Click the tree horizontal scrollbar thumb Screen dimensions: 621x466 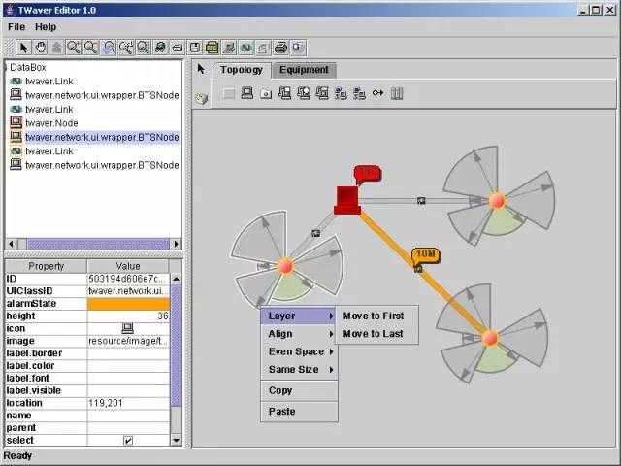(98, 244)
